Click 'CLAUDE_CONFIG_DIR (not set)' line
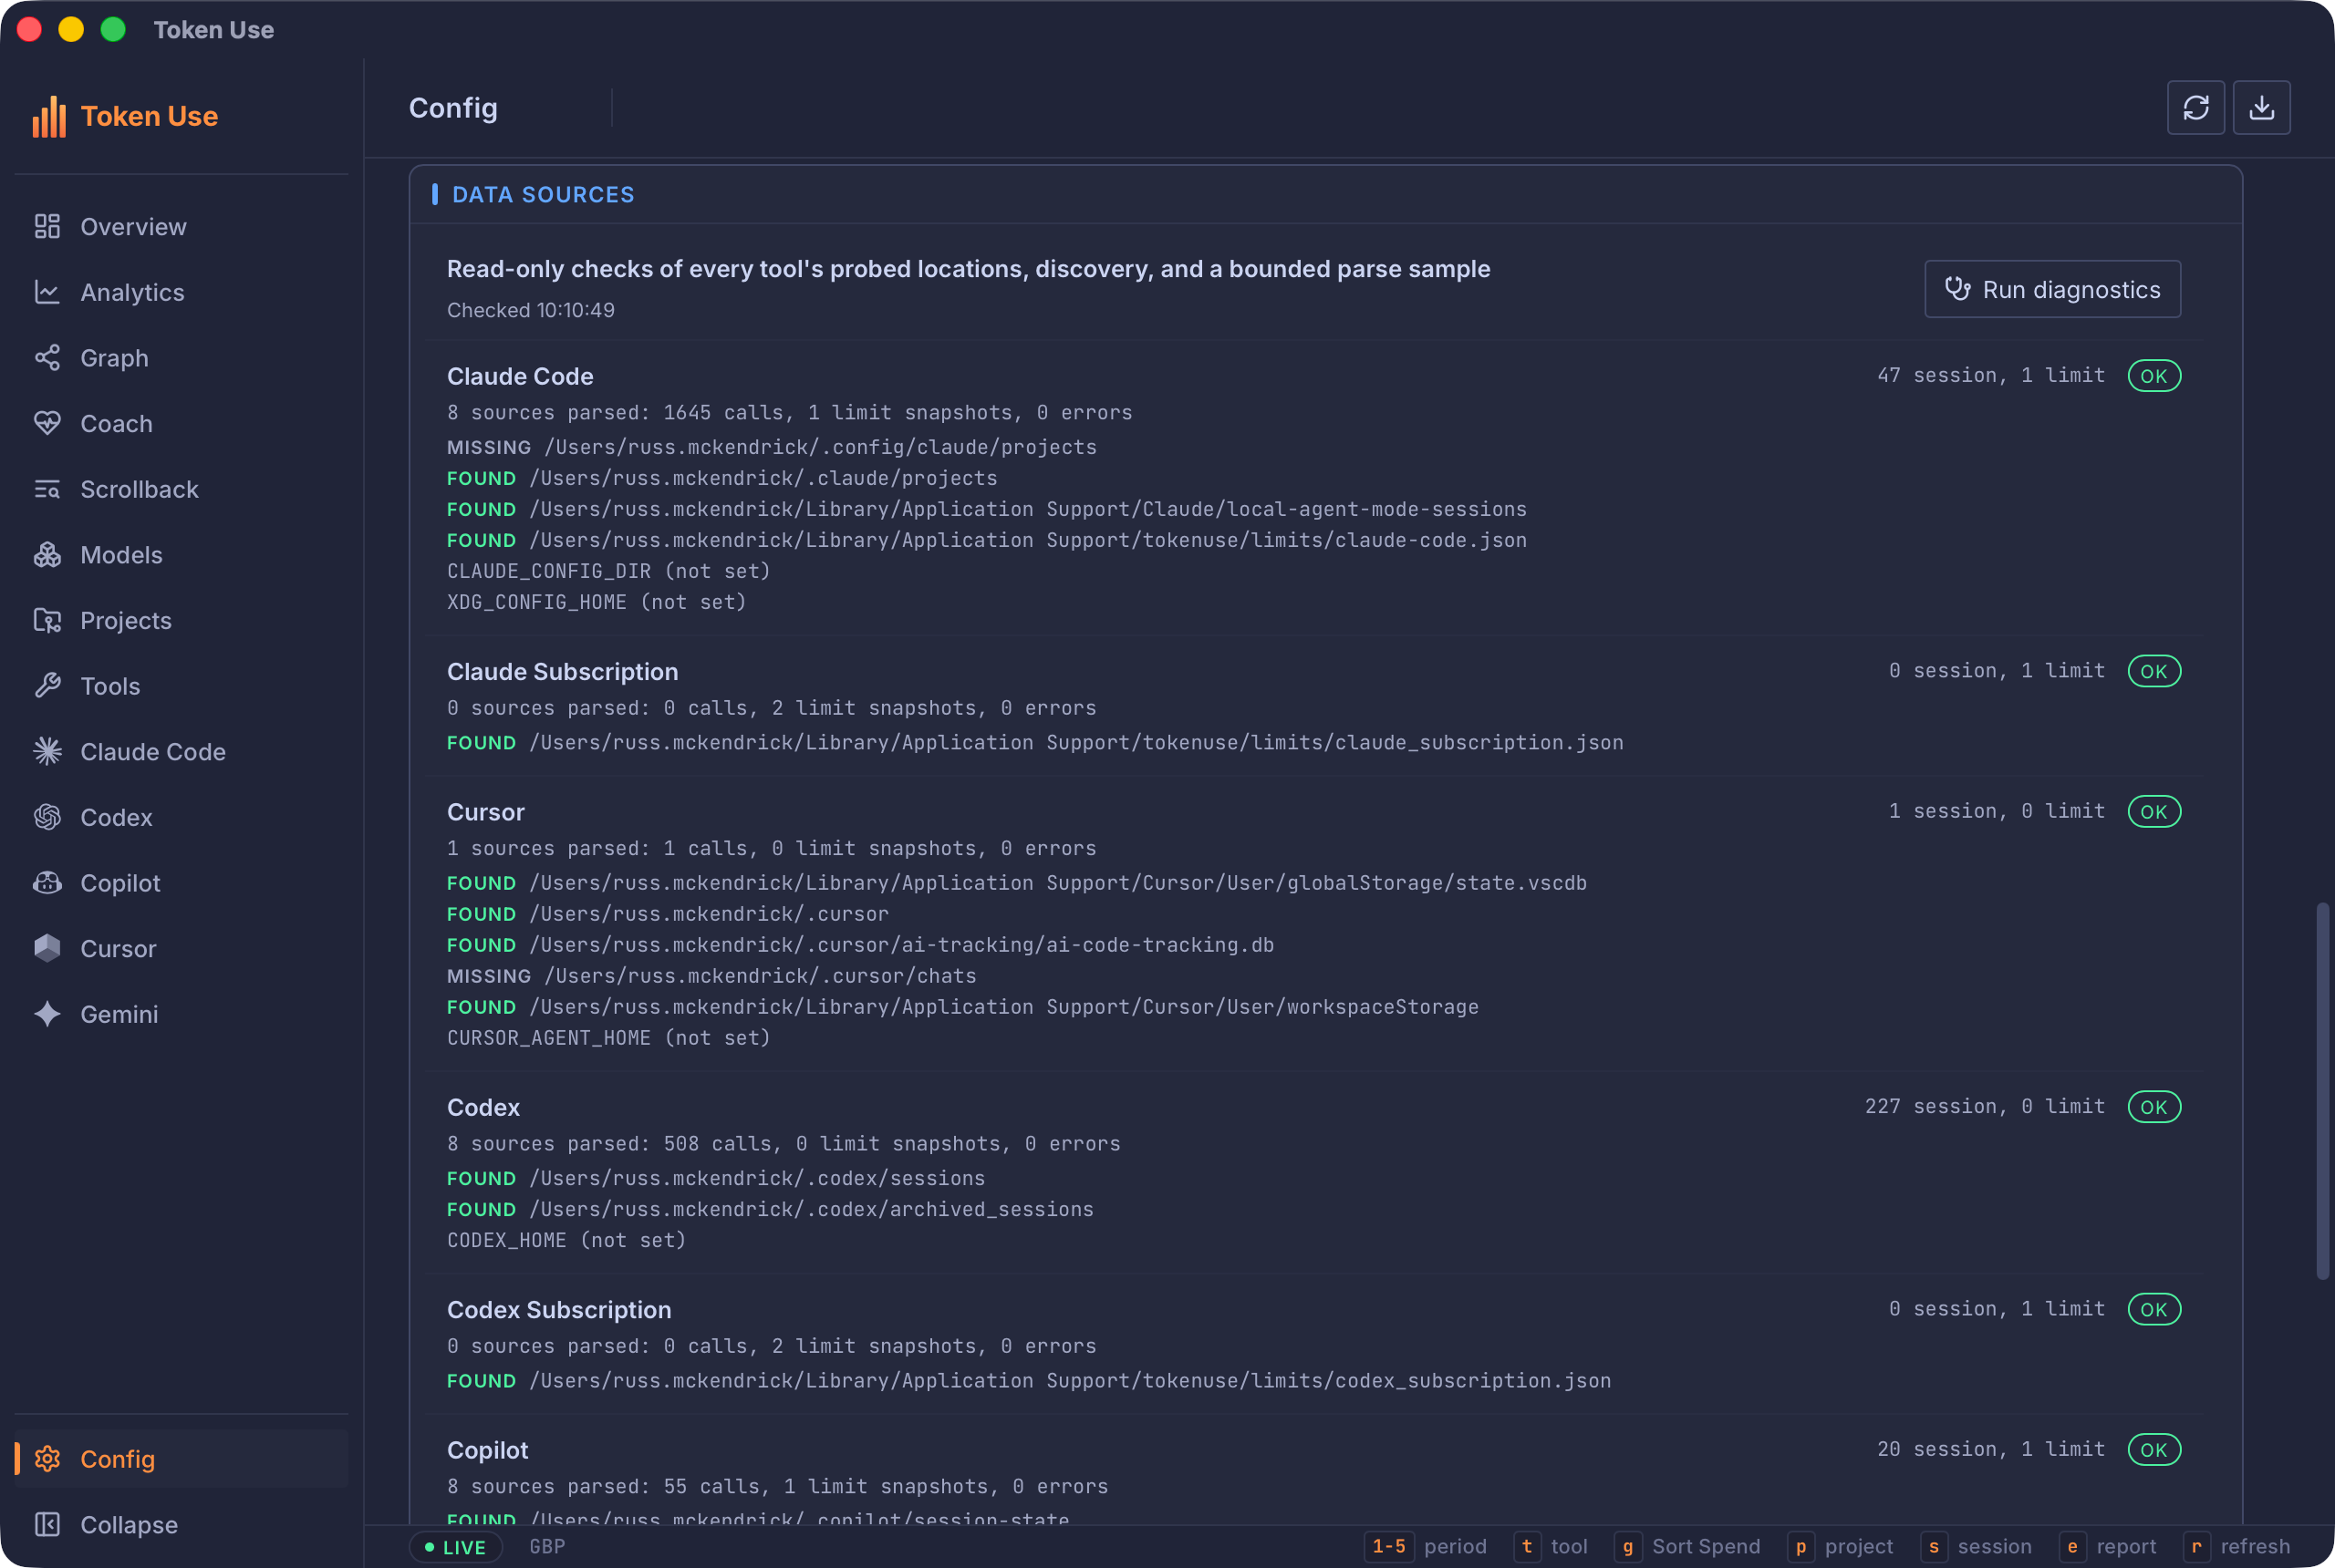The width and height of the screenshot is (2335, 1568). tap(608, 571)
